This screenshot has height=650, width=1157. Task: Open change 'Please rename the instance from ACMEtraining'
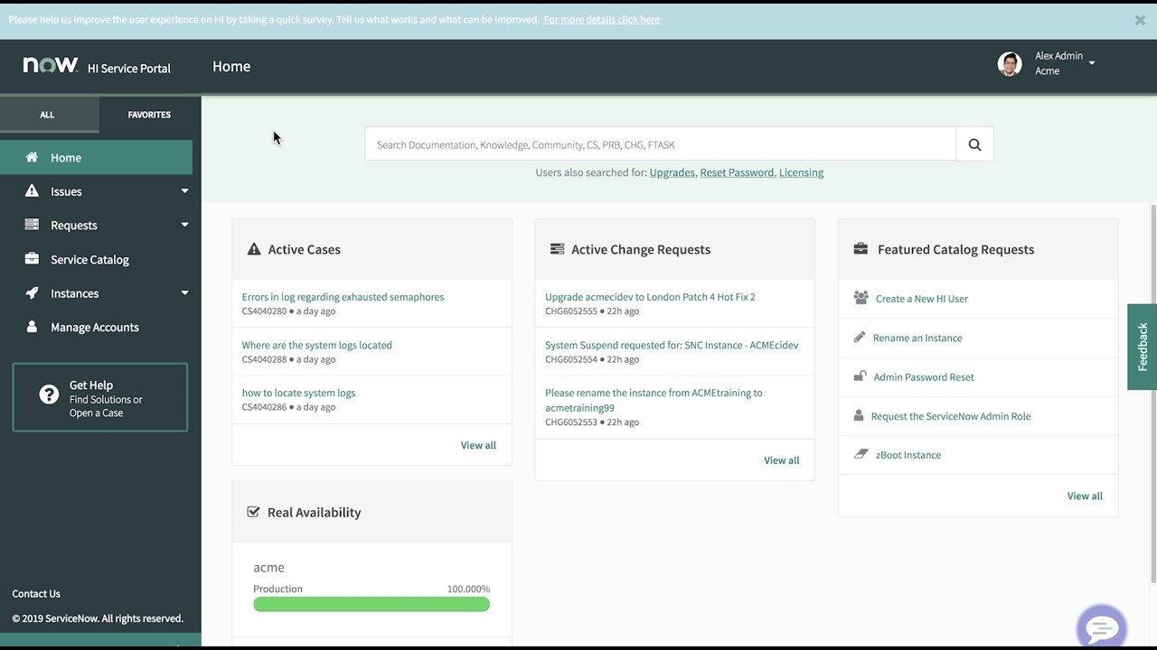[x=654, y=400]
